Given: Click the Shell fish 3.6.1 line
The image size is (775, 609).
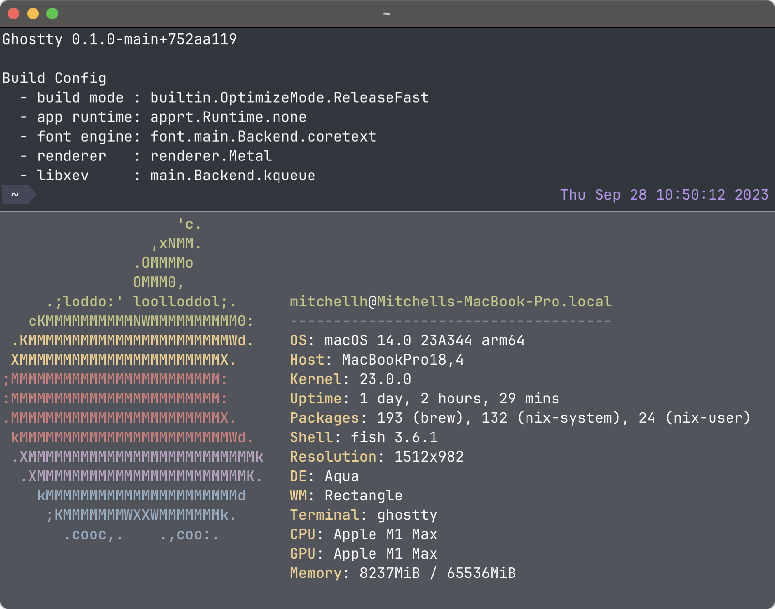Looking at the screenshot, I should [363, 437].
